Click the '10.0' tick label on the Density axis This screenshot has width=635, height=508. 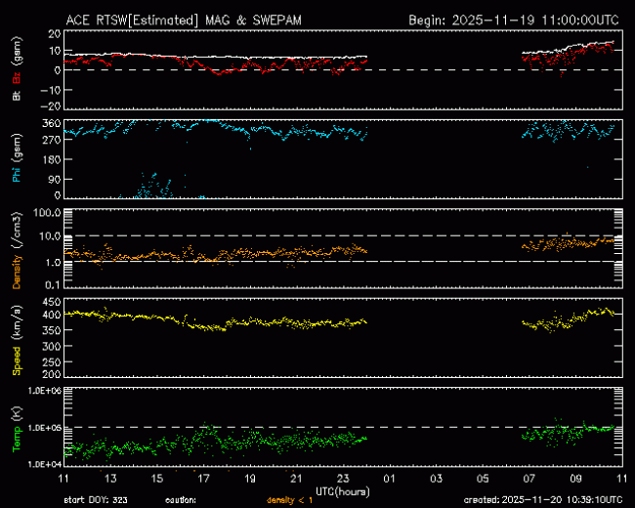[50, 236]
